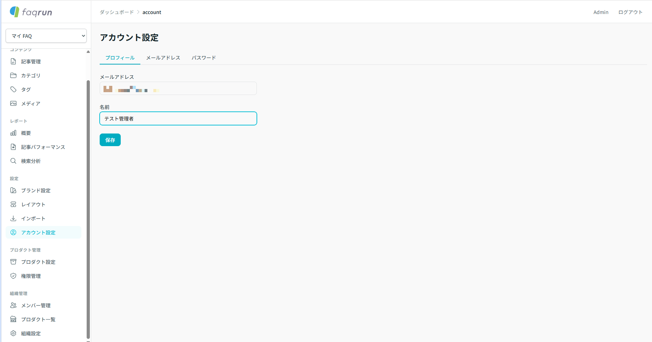
Task: Click the 組織管理 section label
Action: [19, 293]
